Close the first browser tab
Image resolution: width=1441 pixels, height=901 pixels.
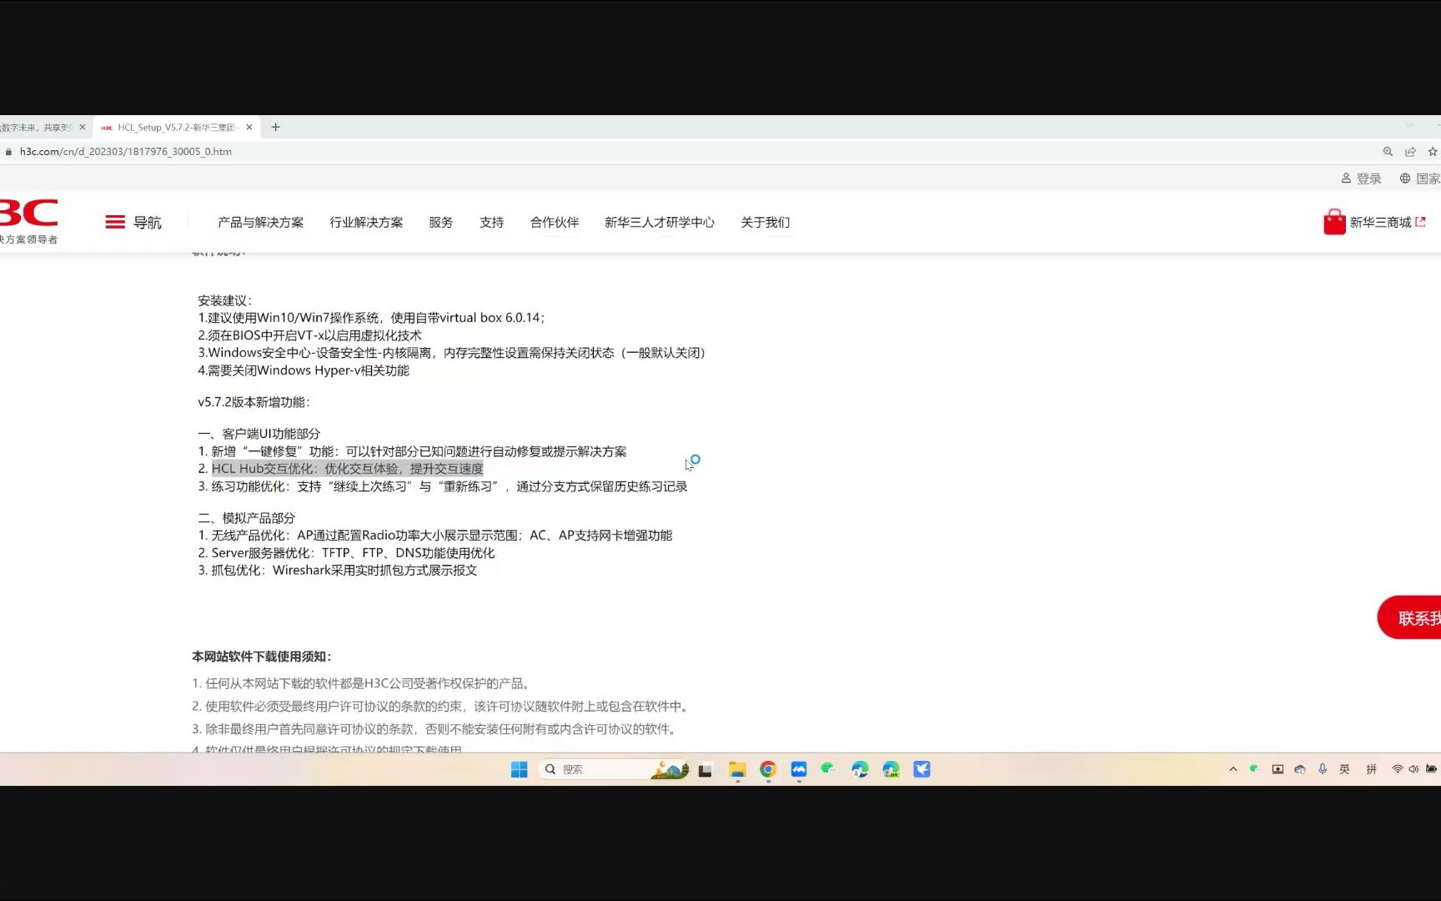click(83, 128)
